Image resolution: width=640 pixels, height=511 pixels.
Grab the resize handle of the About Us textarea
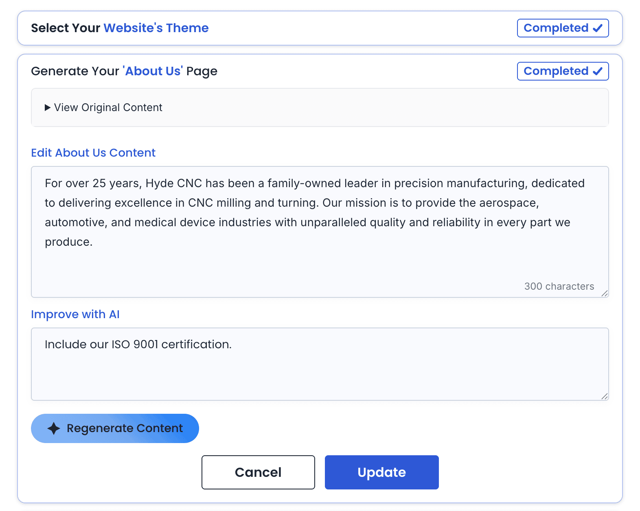point(604,293)
